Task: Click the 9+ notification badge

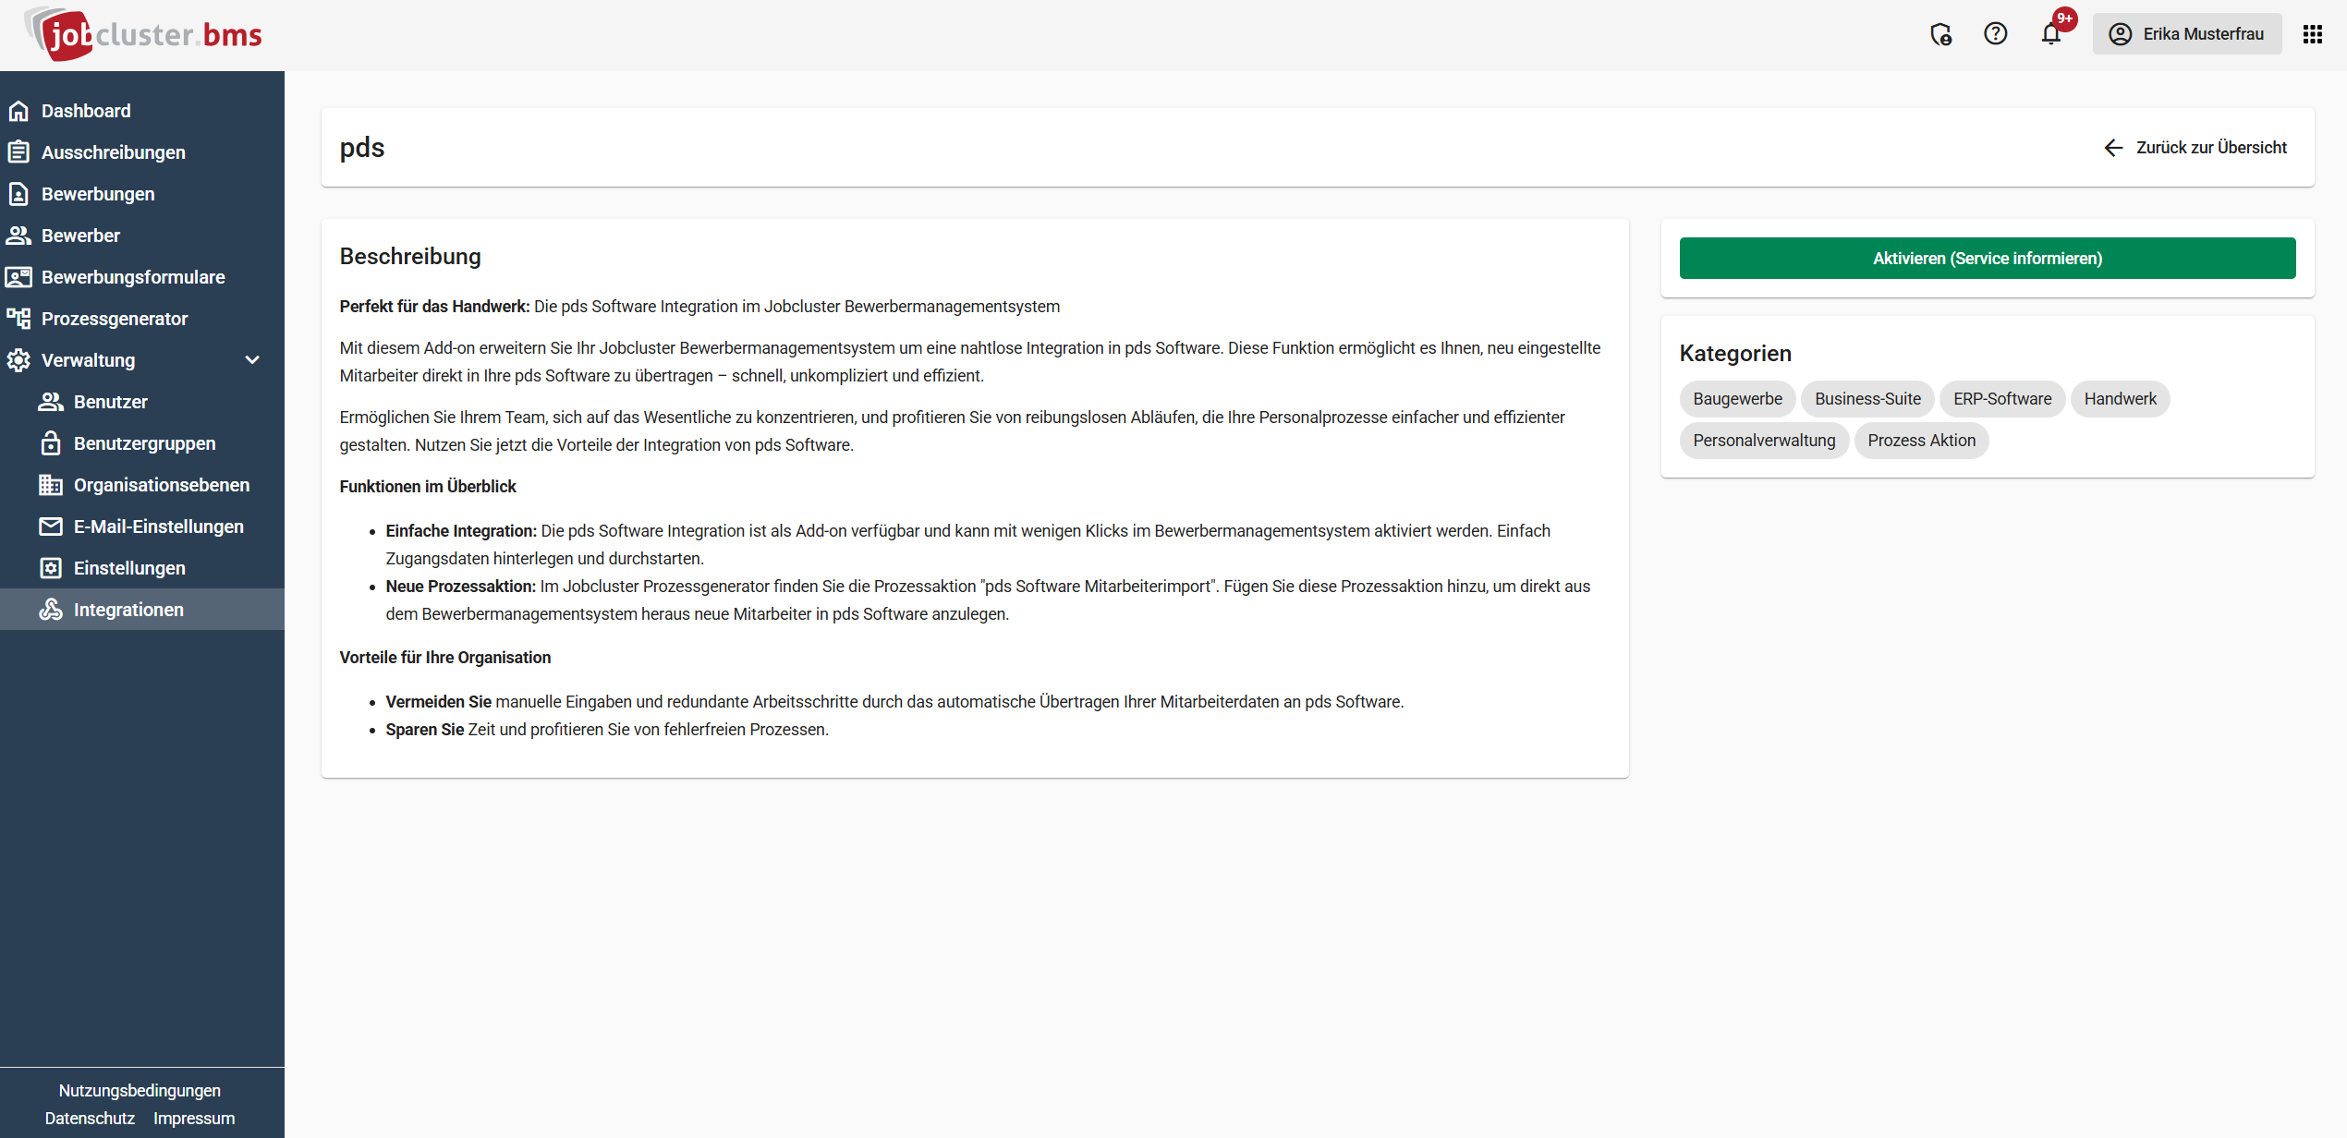Action: click(2064, 18)
